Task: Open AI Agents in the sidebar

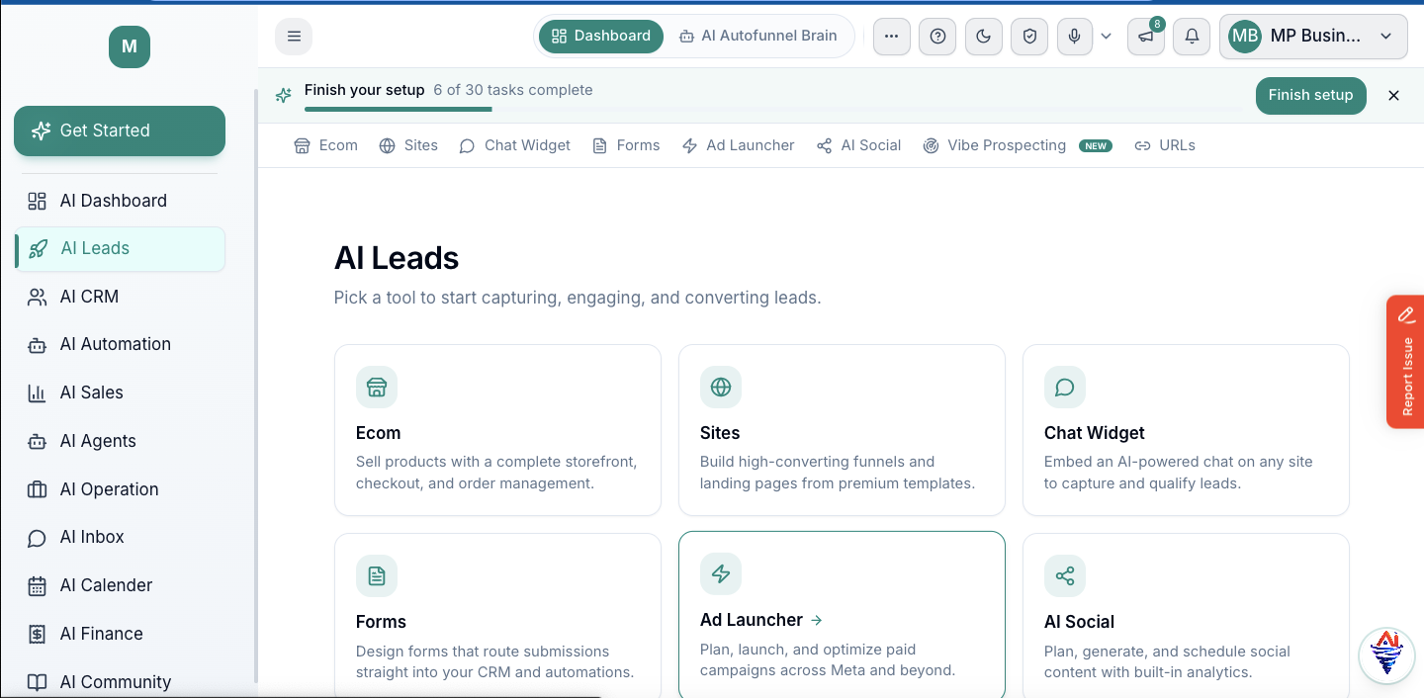Action: tap(120, 441)
